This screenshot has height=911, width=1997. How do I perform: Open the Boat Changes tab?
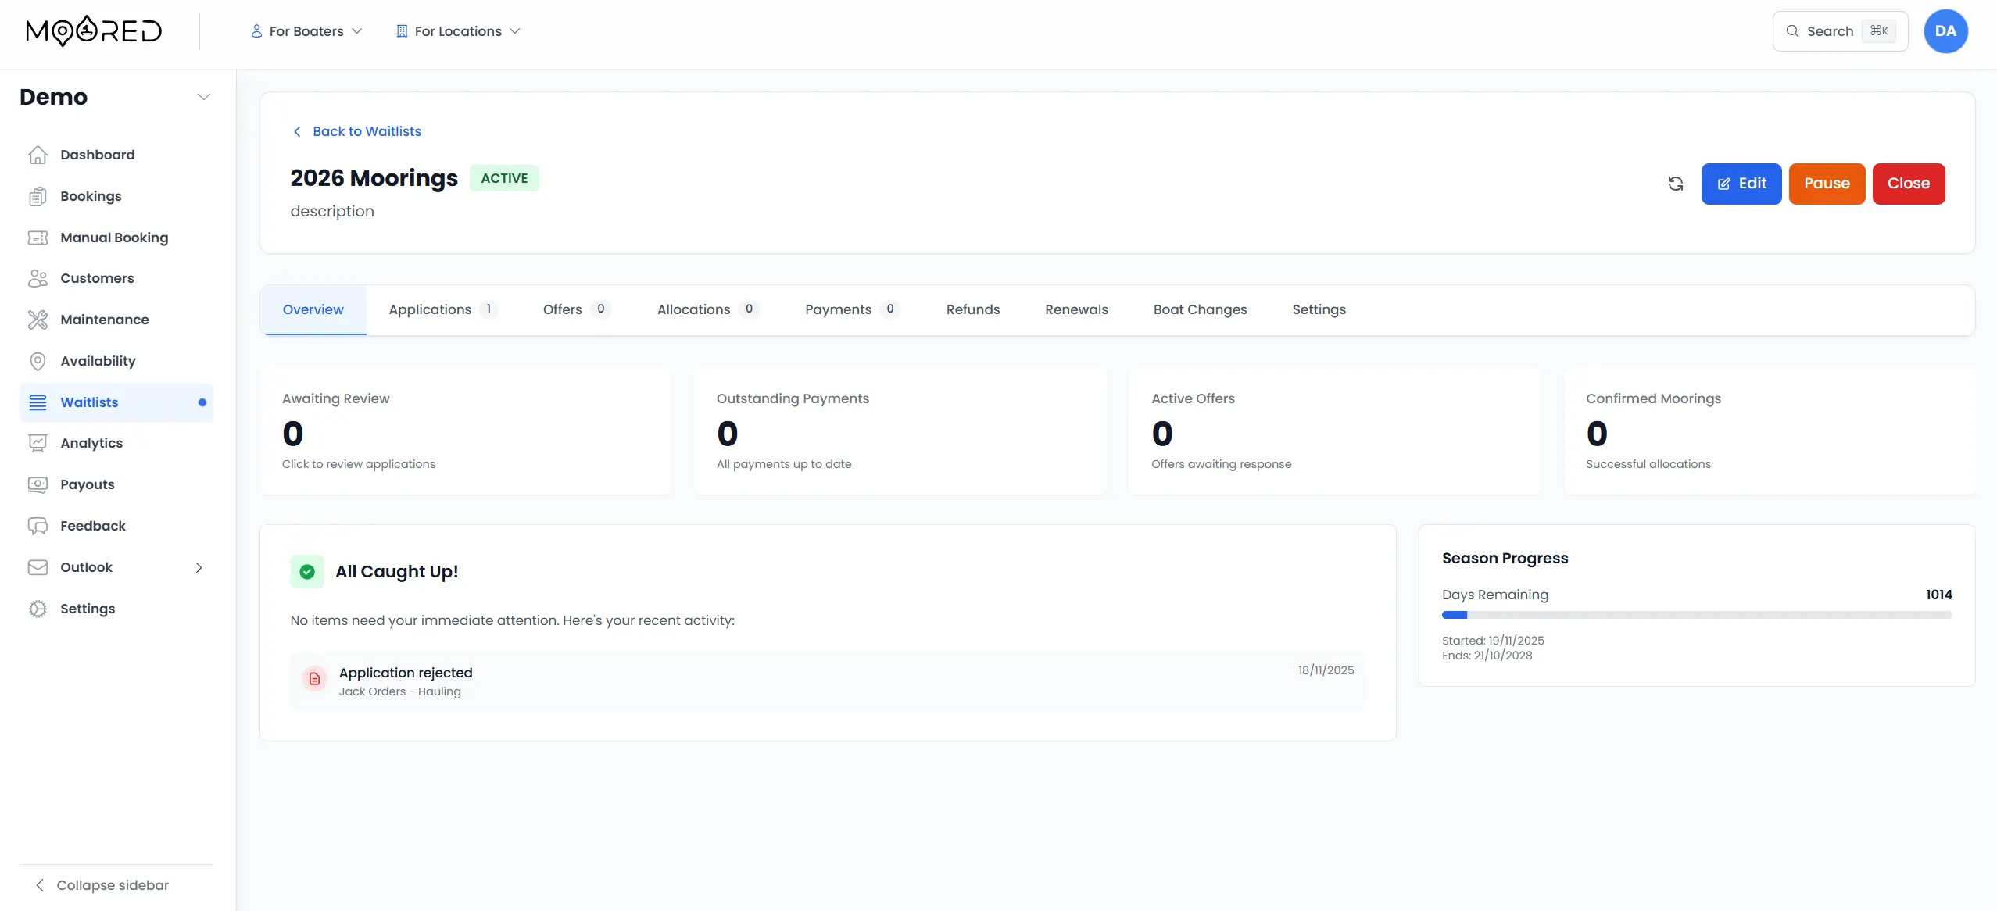pos(1200,309)
